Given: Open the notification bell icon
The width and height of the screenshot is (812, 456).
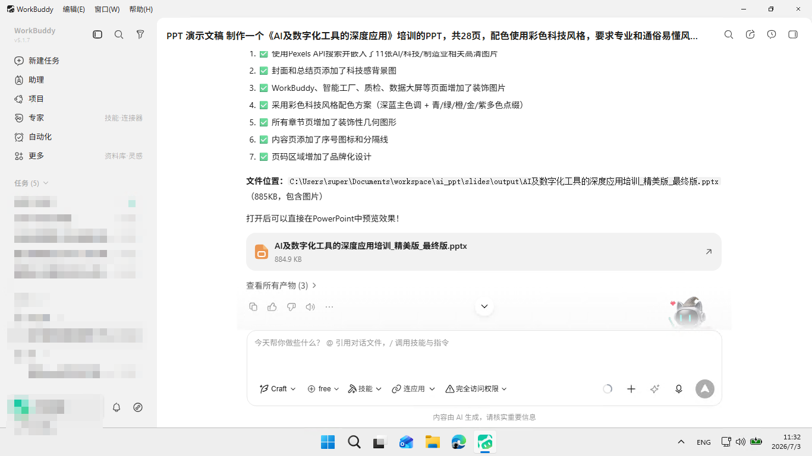Looking at the screenshot, I should (x=117, y=407).
